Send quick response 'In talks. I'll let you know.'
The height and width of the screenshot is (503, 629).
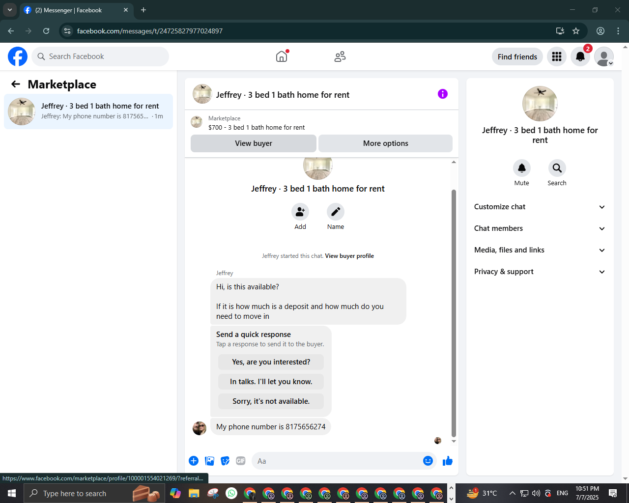point(271,382)
